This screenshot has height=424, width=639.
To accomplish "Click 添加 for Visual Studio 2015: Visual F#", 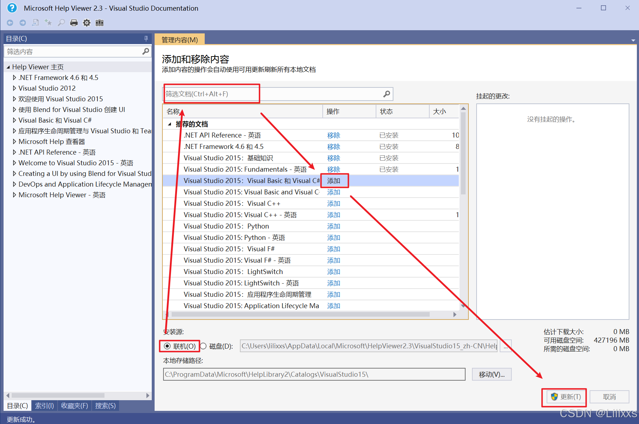I will point(334,249).
